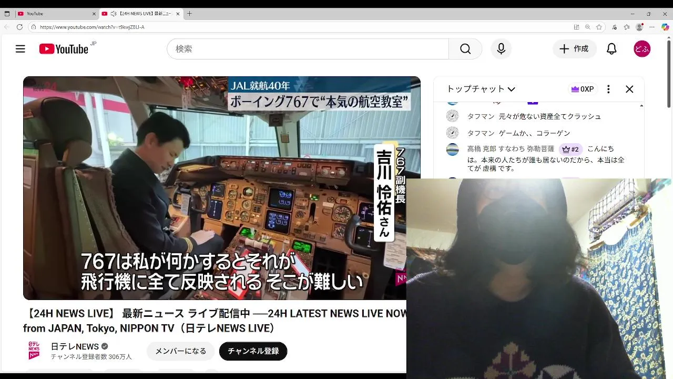The height and width of the screenshot is (379, 673).
Task: Open the Copilot sidebar icon
Action: [665, 27]
